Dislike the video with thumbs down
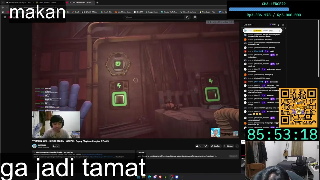 point(206,146)
